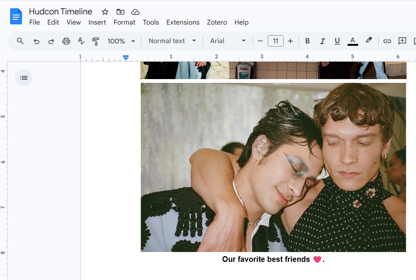The width and height of the screenshot is (416, 280).
Task: Run spelling and grammar check
Action: [81, 41]
